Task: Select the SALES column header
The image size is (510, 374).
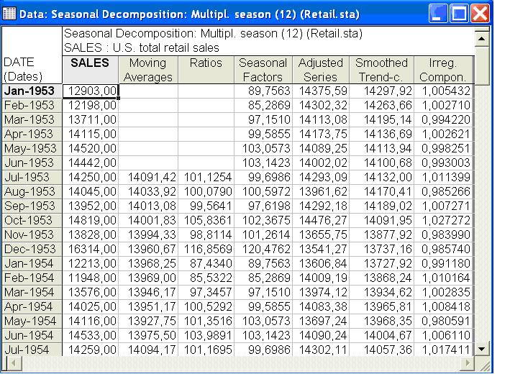Action: (90, 70)
